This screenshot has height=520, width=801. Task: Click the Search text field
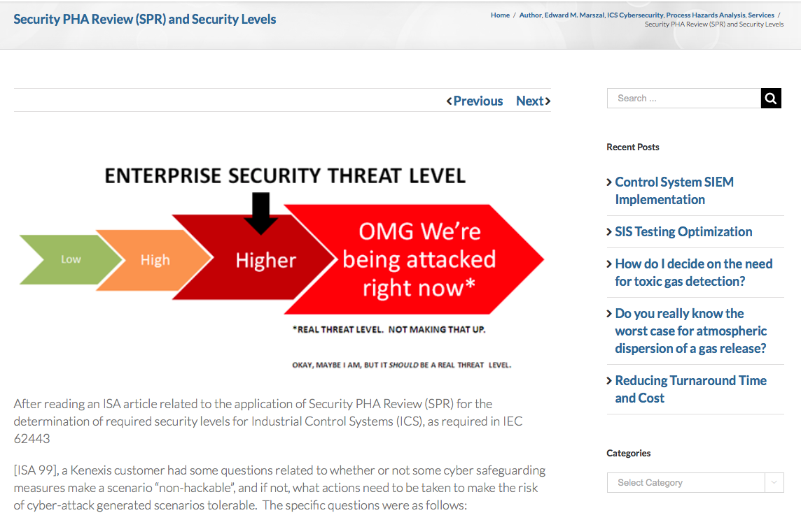pyautogui.click(x=684, y=99)
